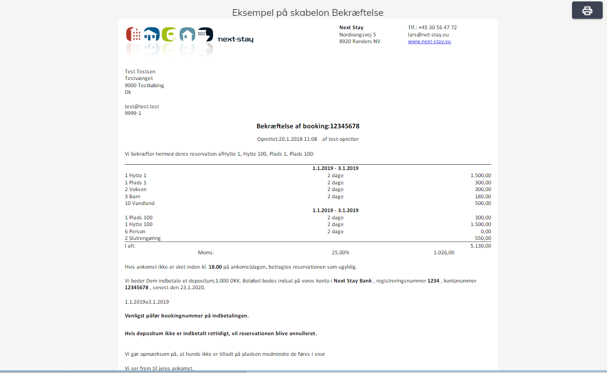Click the "6 Person" line item

[135, 231]
